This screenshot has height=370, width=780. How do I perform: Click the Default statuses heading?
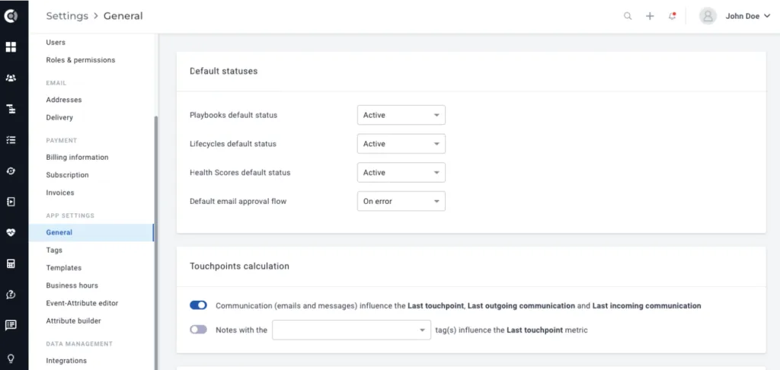(223, 71)
